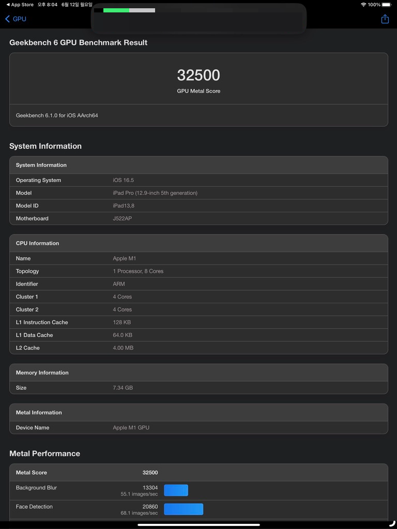
Task: Select the Metal Score row label
Action: pyautogui.click(x=32, y=473)
